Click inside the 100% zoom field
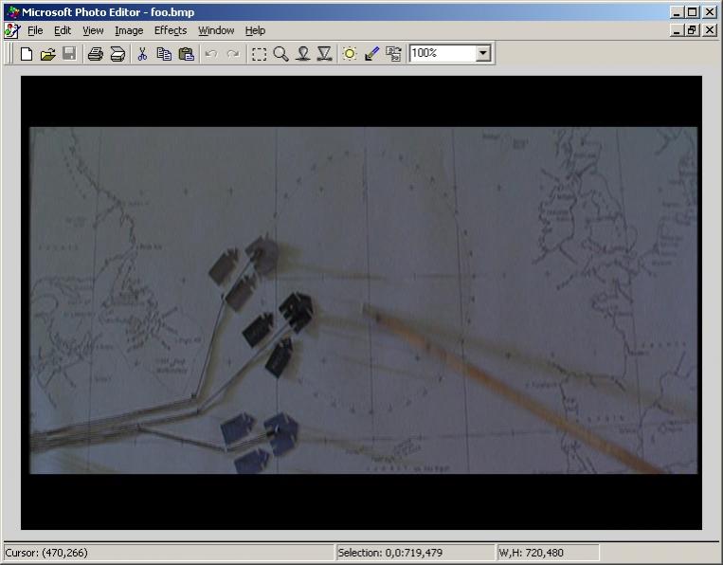723x565 pixels. [441, 54]
